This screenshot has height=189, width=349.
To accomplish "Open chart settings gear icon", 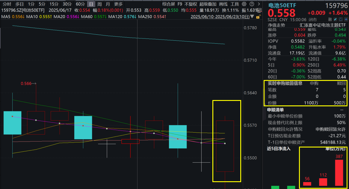I will point(244,4).
